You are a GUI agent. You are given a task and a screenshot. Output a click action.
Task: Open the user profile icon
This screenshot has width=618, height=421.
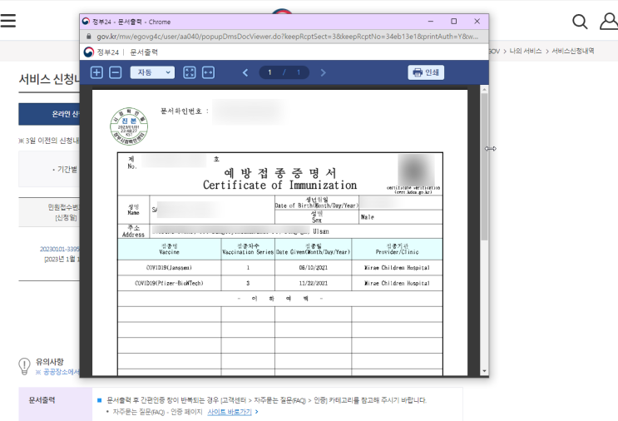(x=609, y=22)
